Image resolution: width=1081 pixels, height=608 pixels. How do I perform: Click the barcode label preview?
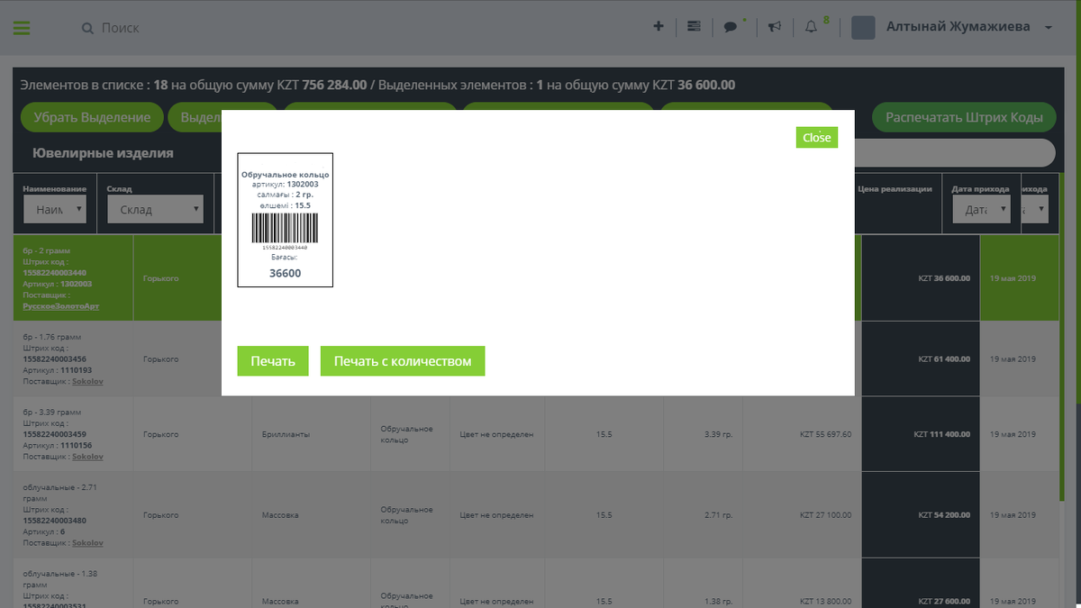point(286,220)
